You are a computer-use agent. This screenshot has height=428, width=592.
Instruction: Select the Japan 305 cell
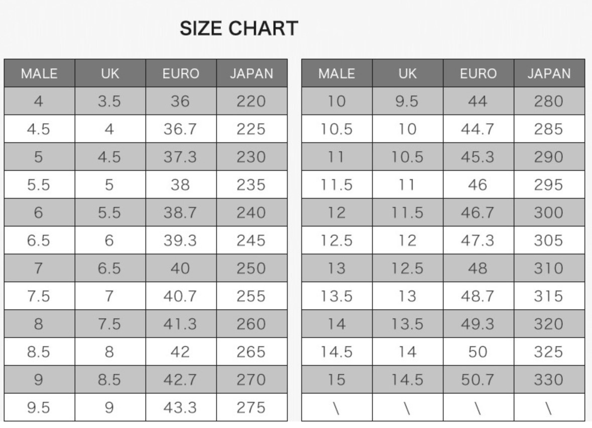(x=549, y=241)
